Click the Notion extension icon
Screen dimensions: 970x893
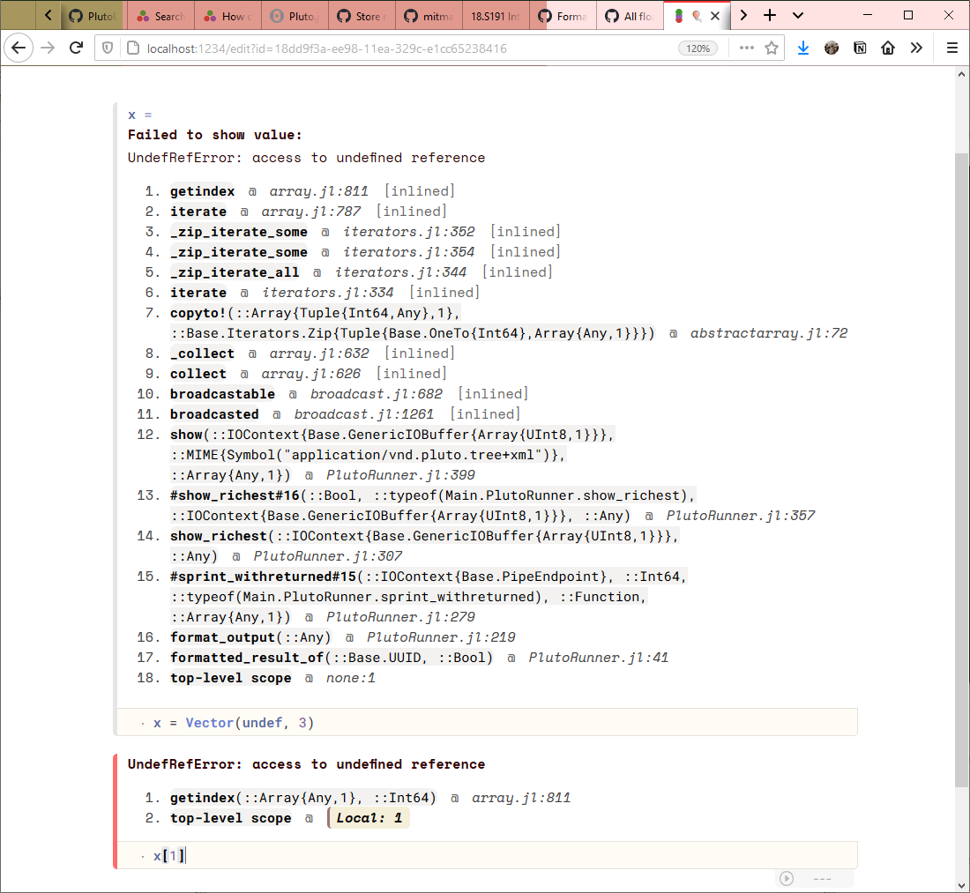click(860, 48)
